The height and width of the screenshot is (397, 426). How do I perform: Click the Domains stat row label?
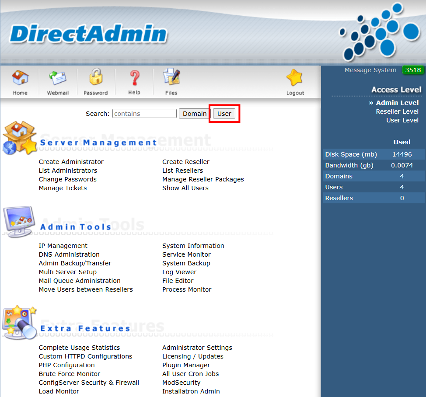(x=339, y=176)
